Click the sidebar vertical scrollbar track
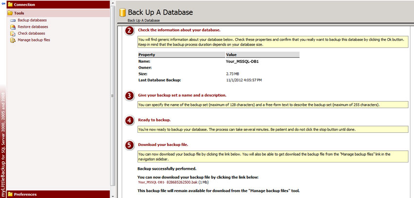 (x=113, y=95)
